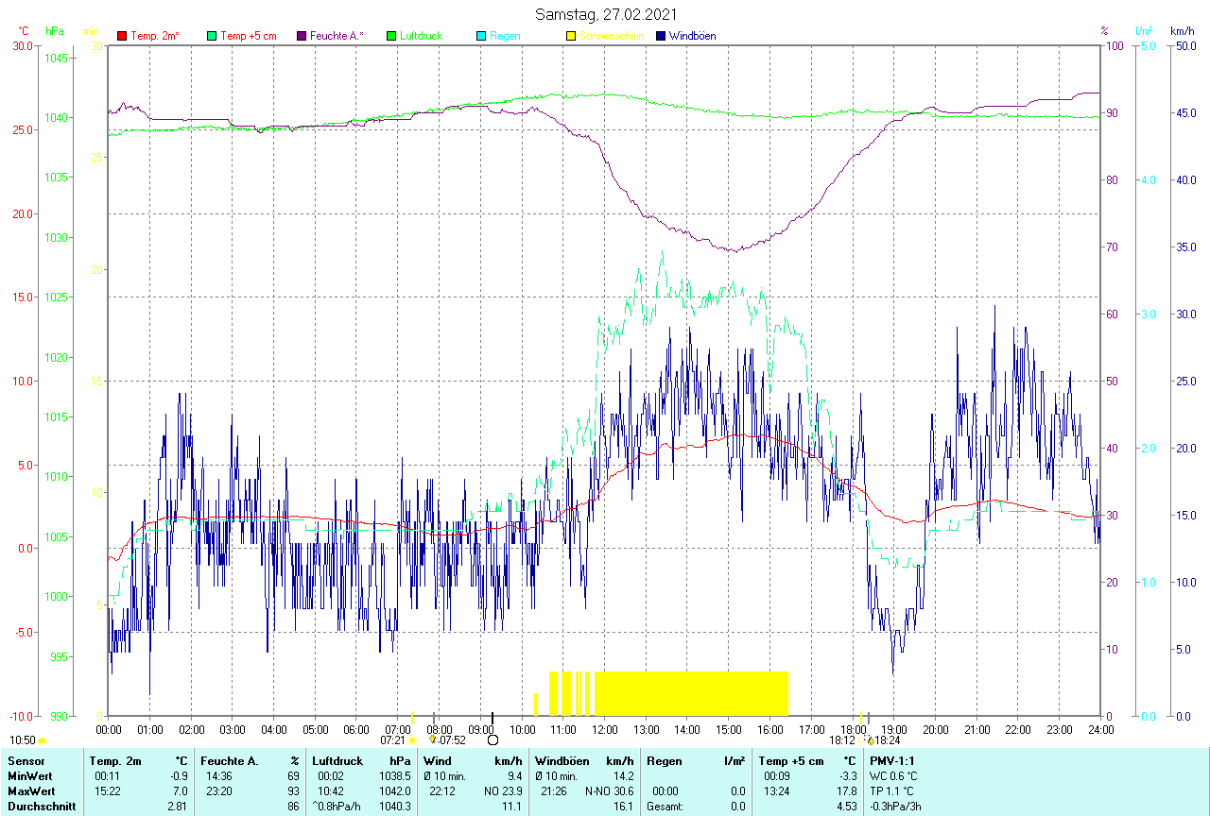Click the 18:00 time axis label
The height and width of the screenshot is (816, 1210).
coord(853,729)
